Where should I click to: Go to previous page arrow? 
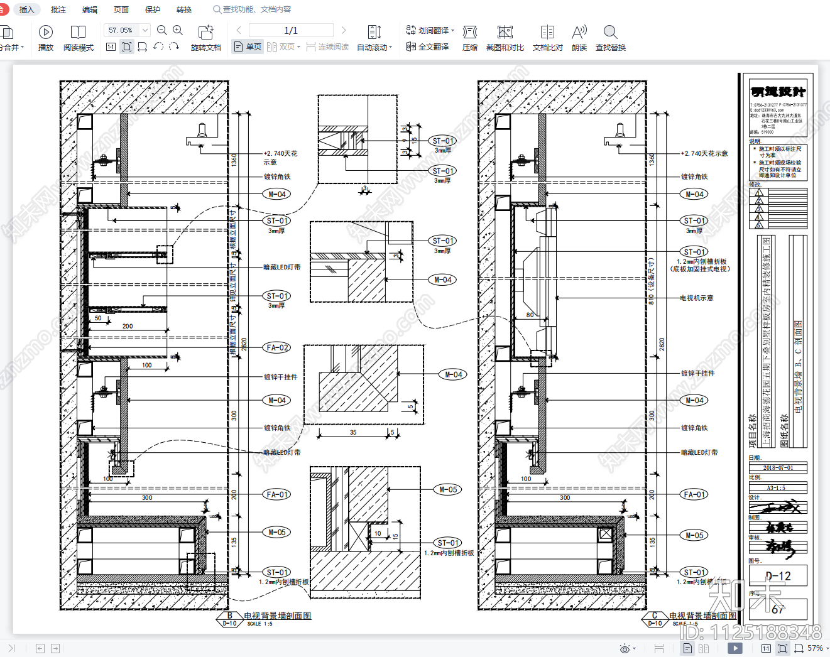(x=239, y=30)
